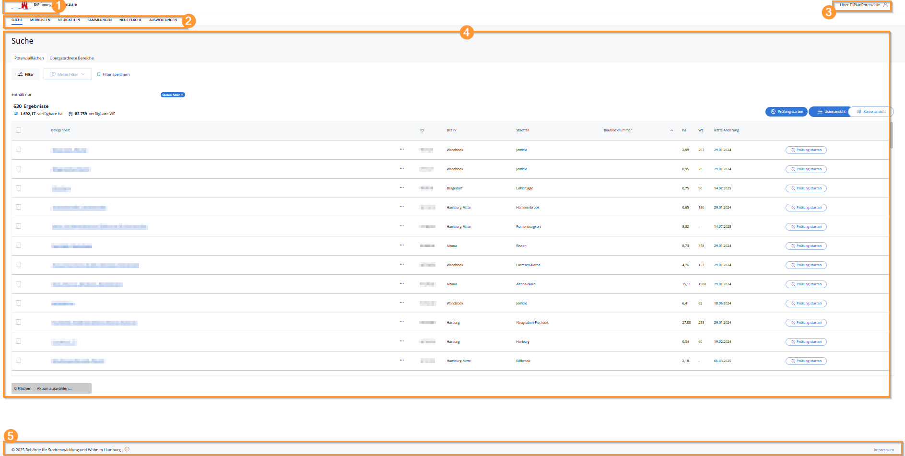Open three-dot menu for the Lohbrügge row
The image size is (905, 456).
[401, 188]
